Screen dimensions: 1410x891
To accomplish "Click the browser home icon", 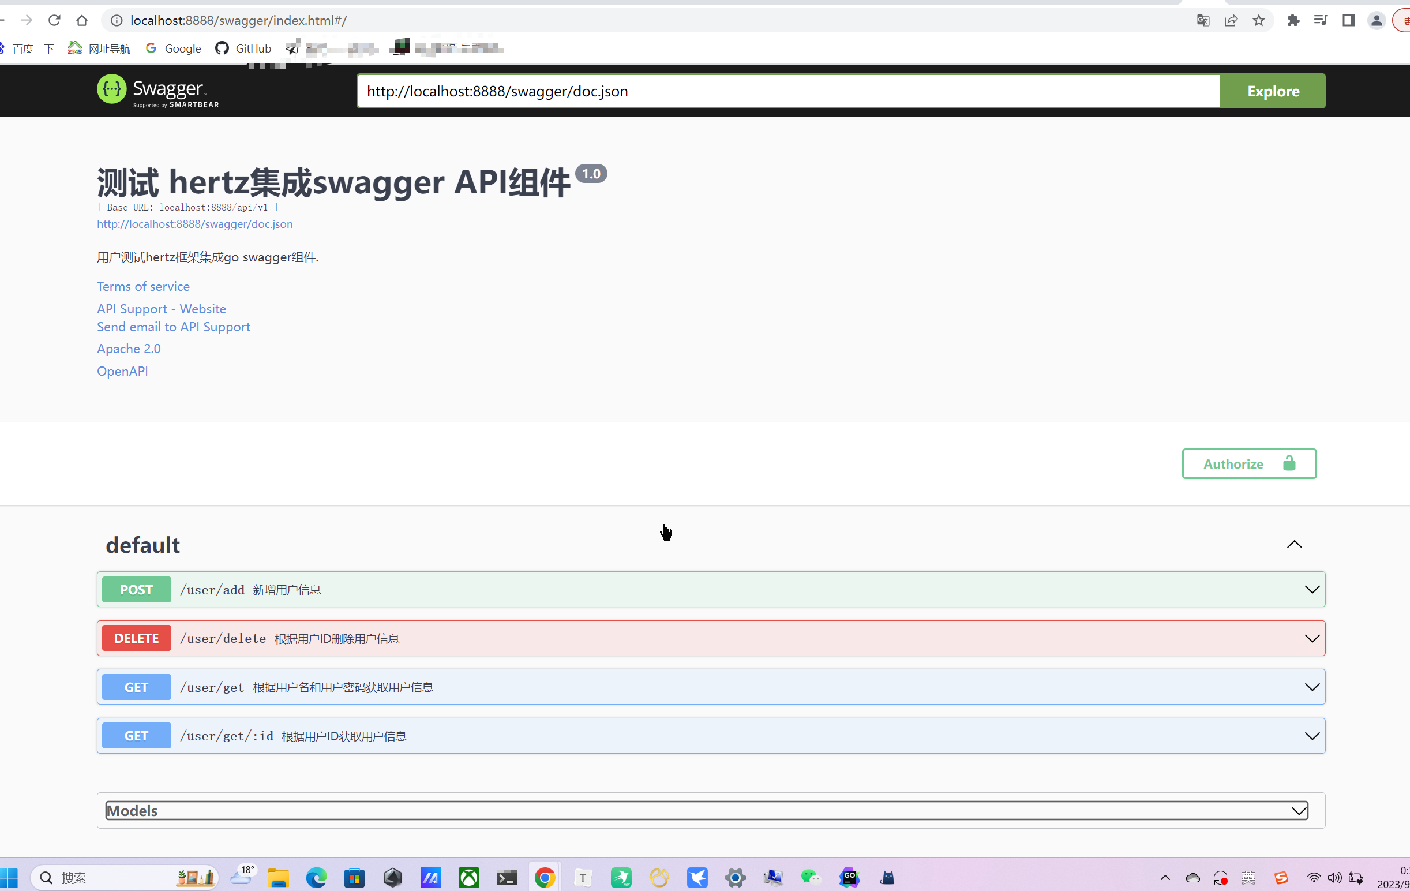I will [82, 21].
